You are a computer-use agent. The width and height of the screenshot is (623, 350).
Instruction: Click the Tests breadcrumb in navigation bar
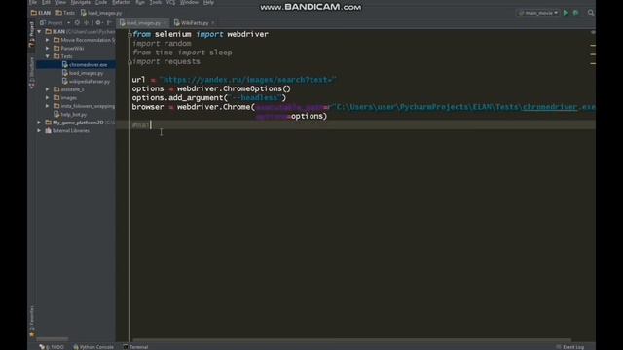tap(65, 13)
